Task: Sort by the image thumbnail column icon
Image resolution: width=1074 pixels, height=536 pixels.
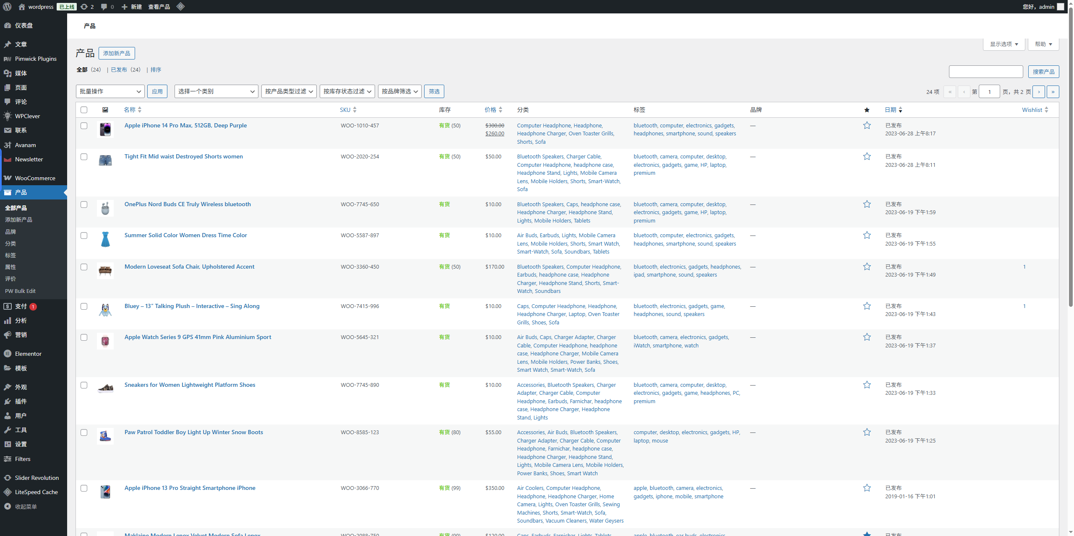Action: pyautogui.click(x=105, y=110)
